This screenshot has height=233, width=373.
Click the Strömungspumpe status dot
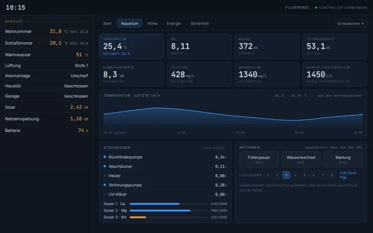click(104, 185)
